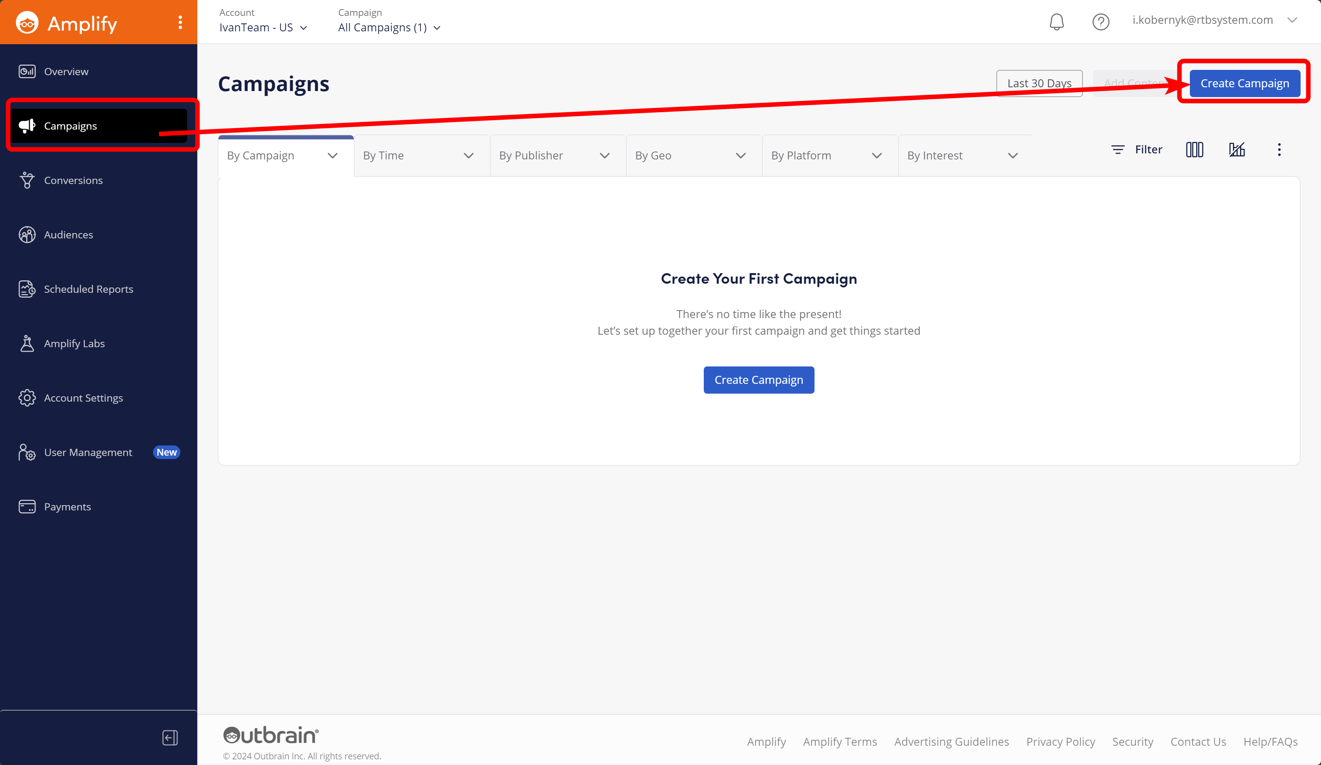Click the Scheduled Reports icon
The height and width of the screenshot is (765, 1321).
pyautogui.click(x=27, y=289)
